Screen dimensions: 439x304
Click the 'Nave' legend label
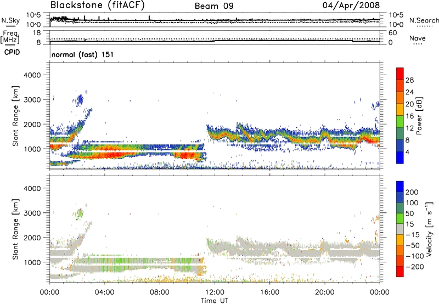click(417, 38)
